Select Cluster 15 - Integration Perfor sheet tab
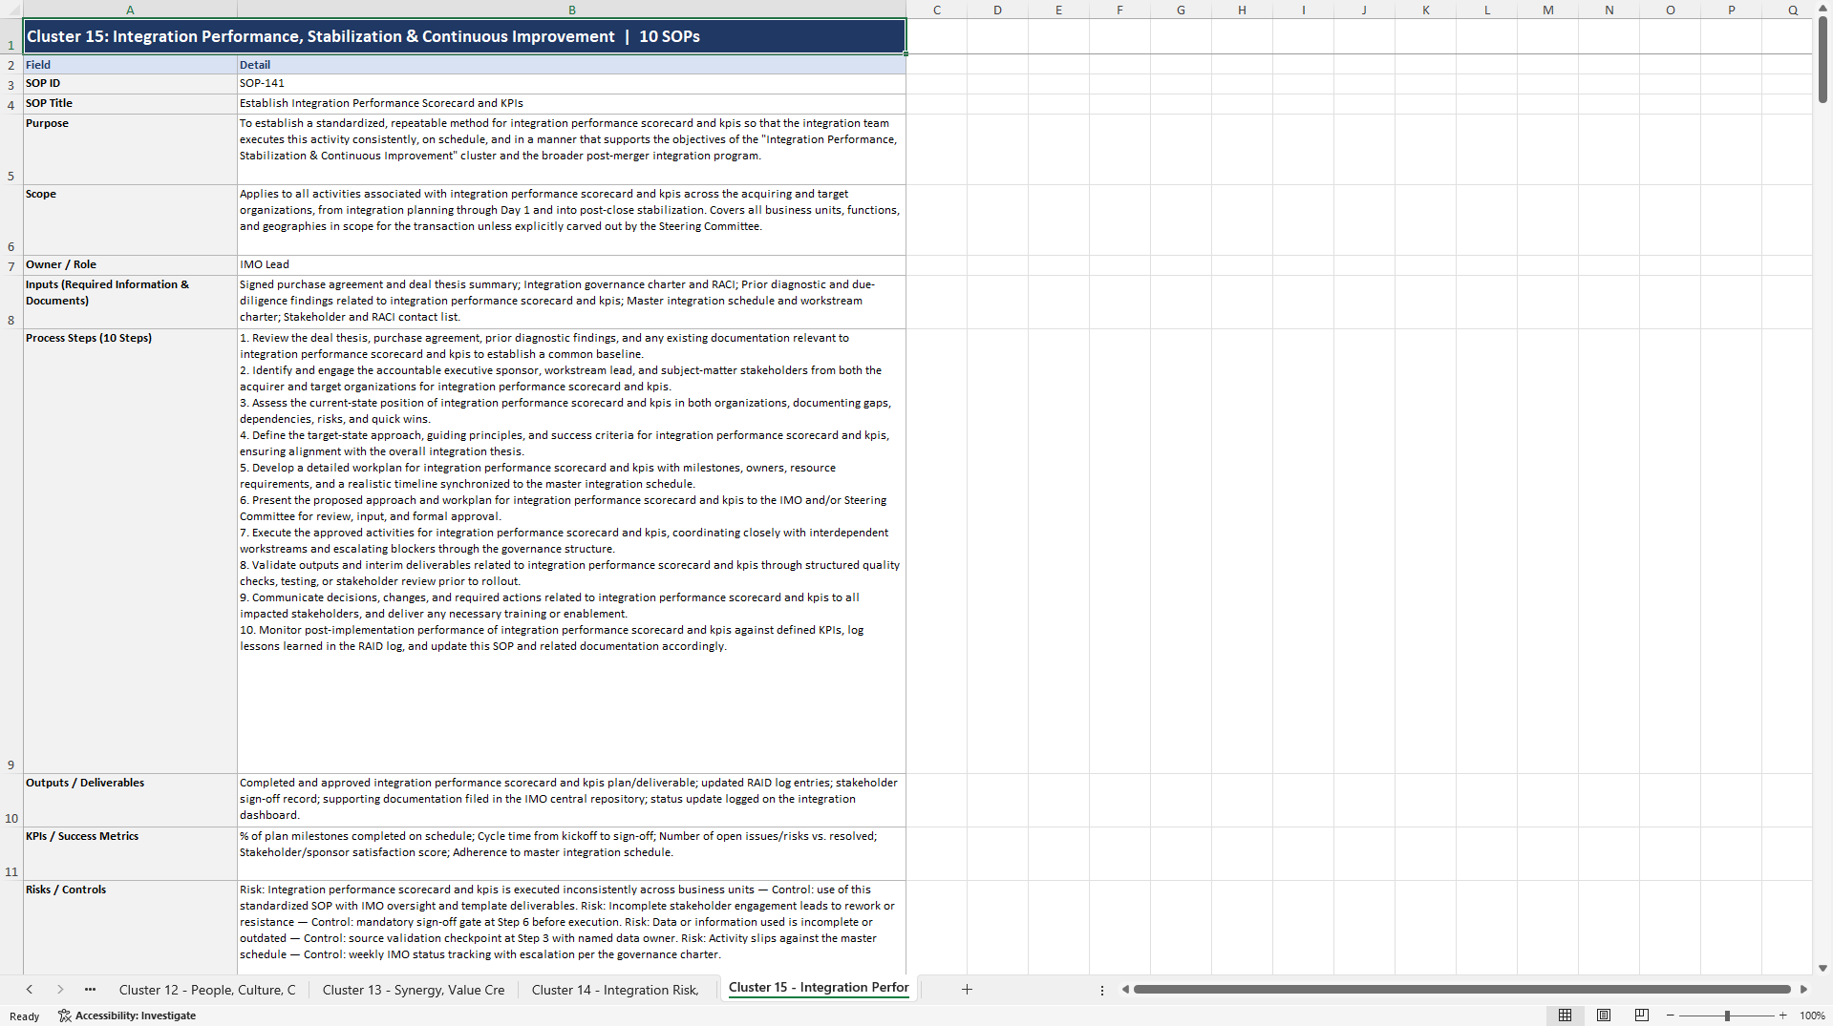The height and width of the screenshot is (1026, 1833). coord(819,988)
